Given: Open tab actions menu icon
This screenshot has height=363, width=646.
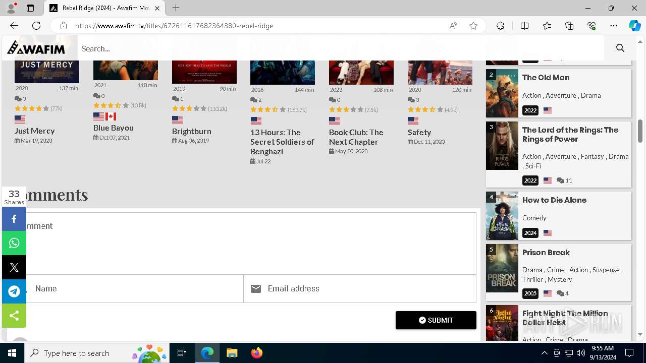Looking at the screenshot, I should (30, 8).
